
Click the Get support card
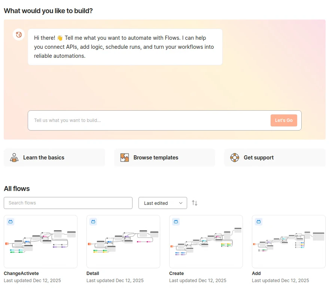click(275, 158)
